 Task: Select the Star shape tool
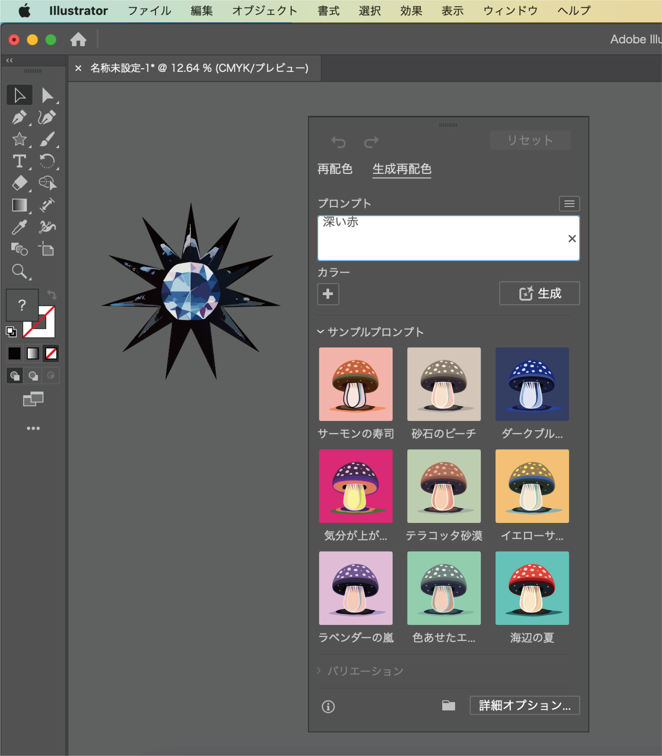click(x=19, y=139)
